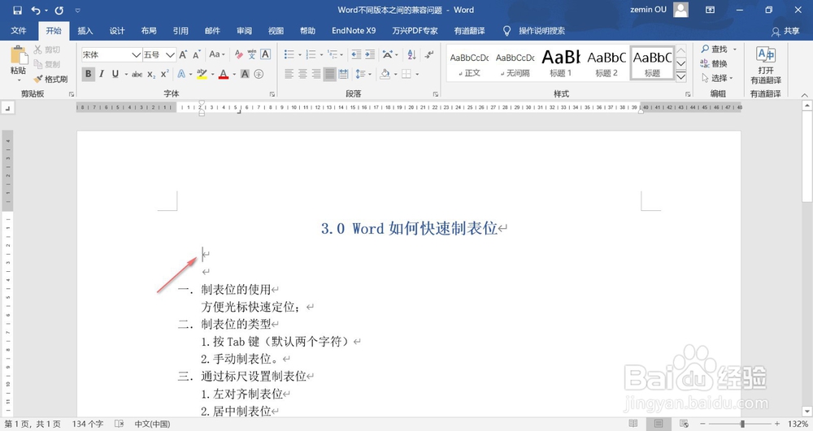813x431 pixels.
Task: Increase font size with grow-font icon
Action: [x=183, y=54]
